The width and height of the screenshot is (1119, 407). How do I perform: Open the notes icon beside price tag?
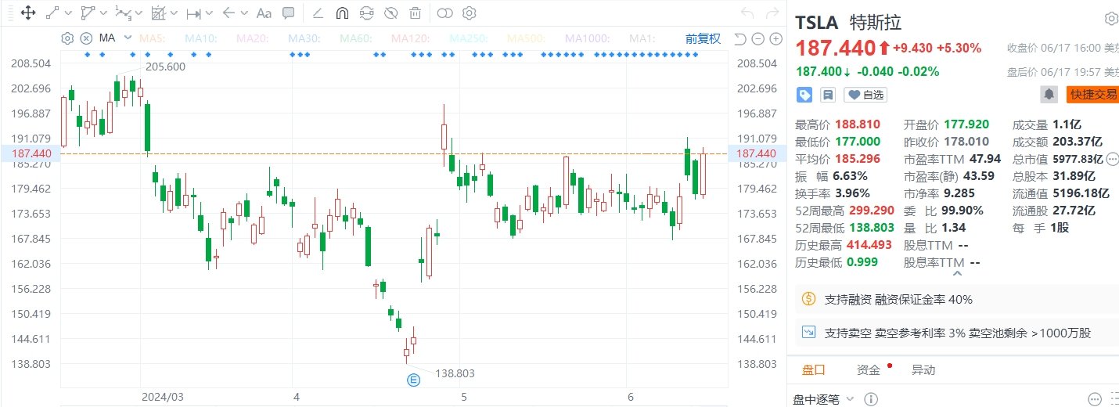pyautogui.click(x=827, y=95)
